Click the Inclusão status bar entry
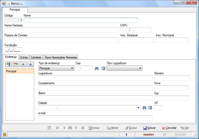The width and height of the screenshot is (199, 139). coord(184,135)
